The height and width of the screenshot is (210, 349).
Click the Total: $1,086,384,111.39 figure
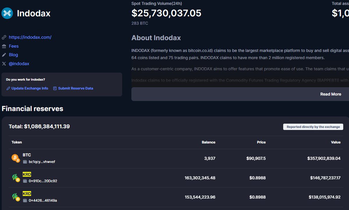(39, 126)
